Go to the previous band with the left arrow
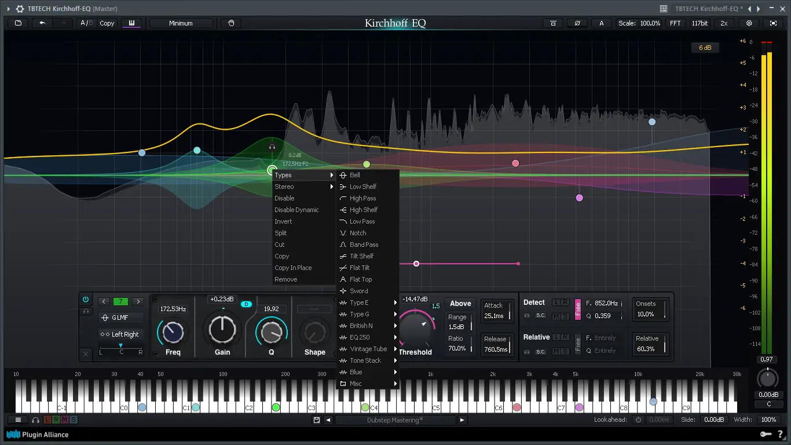Viewport: 791px width, 445px height. pos(104,301)
